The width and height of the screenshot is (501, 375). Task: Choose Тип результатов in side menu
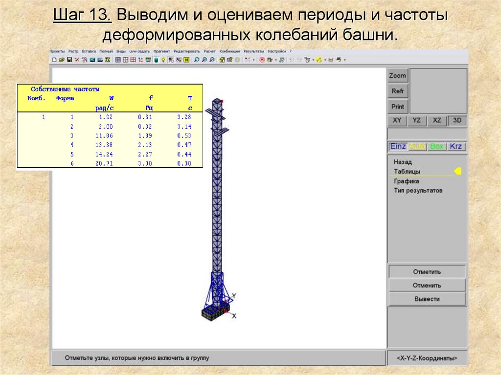tap(418, 190)
